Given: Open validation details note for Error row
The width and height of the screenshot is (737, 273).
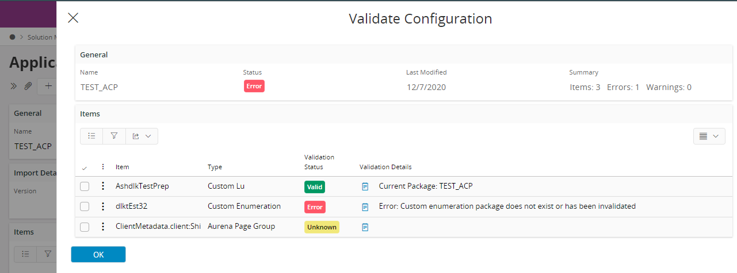Looking at the screenshot, I should point(365,206).
